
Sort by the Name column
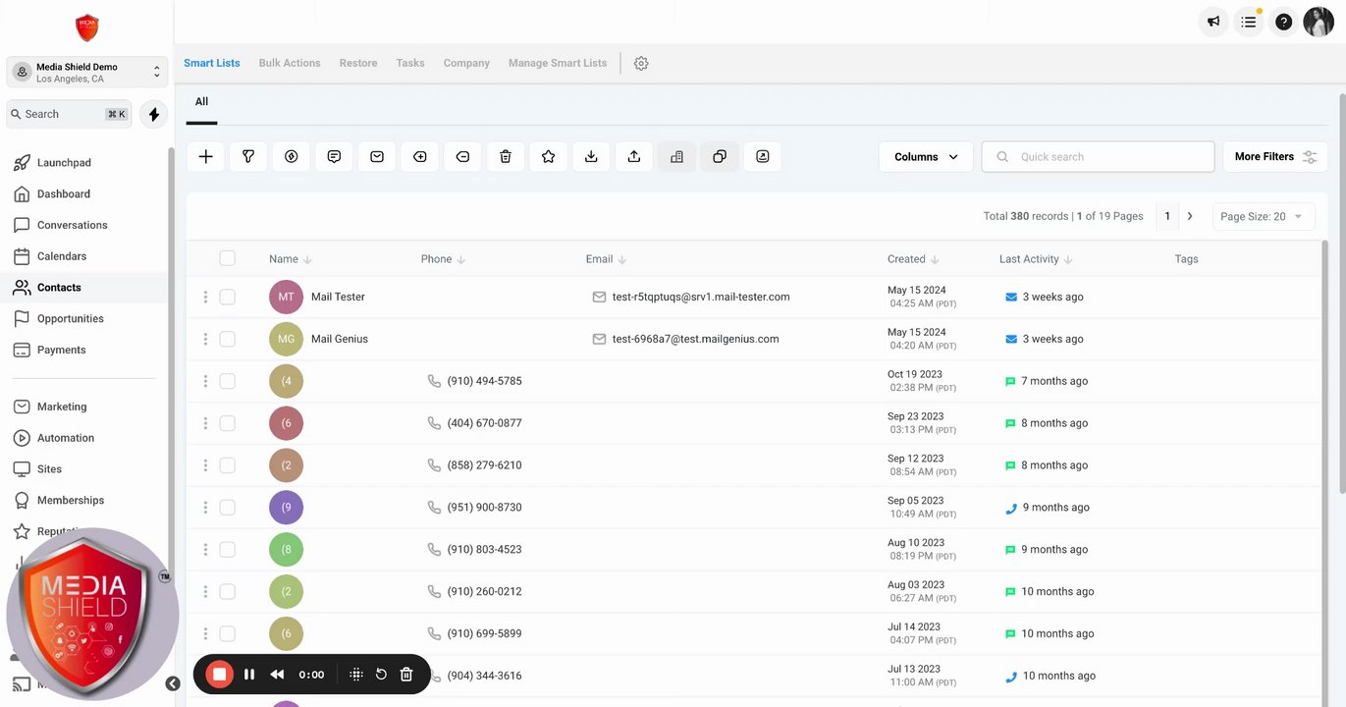291,259
